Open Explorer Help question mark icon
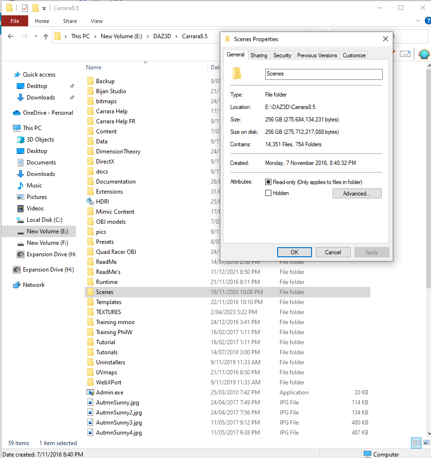The height and width of the screenshot is (458, 431). (x=428, y=21)
